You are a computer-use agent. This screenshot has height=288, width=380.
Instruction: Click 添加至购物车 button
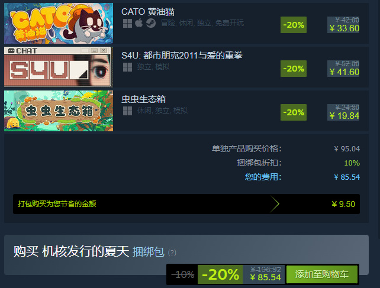point(322,274)
